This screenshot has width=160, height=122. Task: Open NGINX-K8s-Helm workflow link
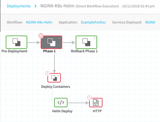(x=39, y=22)
